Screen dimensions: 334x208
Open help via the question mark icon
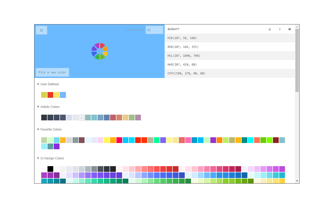click(280, 29)
